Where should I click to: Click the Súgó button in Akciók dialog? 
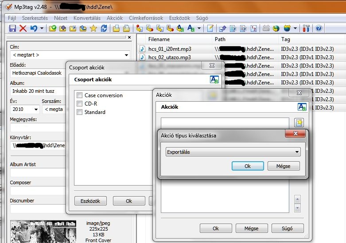(288, 228)
